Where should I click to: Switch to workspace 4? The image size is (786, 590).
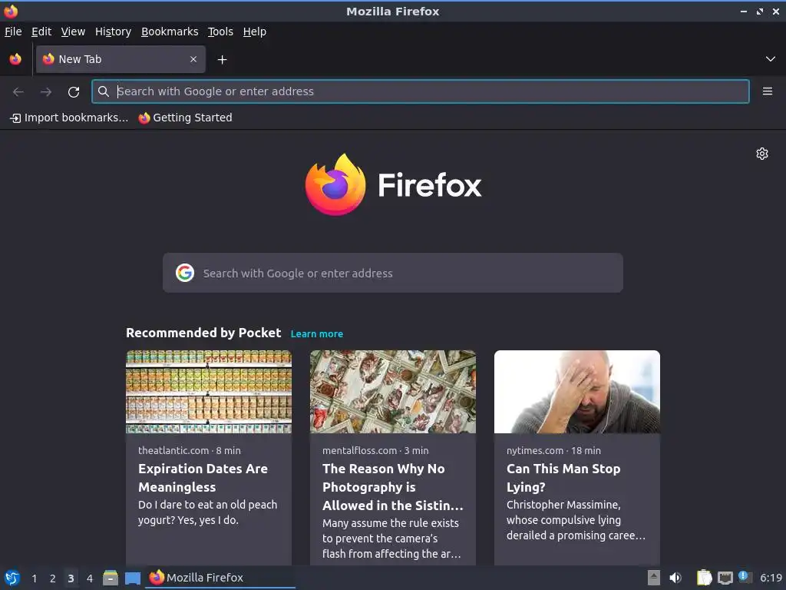[x=89, y=578]
